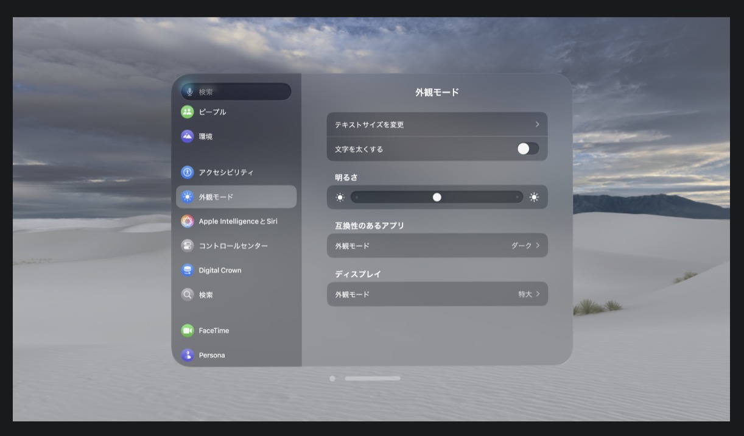Open FaceTime settings label
This screenshot has height=436, width=744.
pos(214,331)
